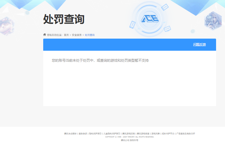The image size is (225, 168).
Task: Click 腾讯公司 版权所有 text
Action: 129,140
